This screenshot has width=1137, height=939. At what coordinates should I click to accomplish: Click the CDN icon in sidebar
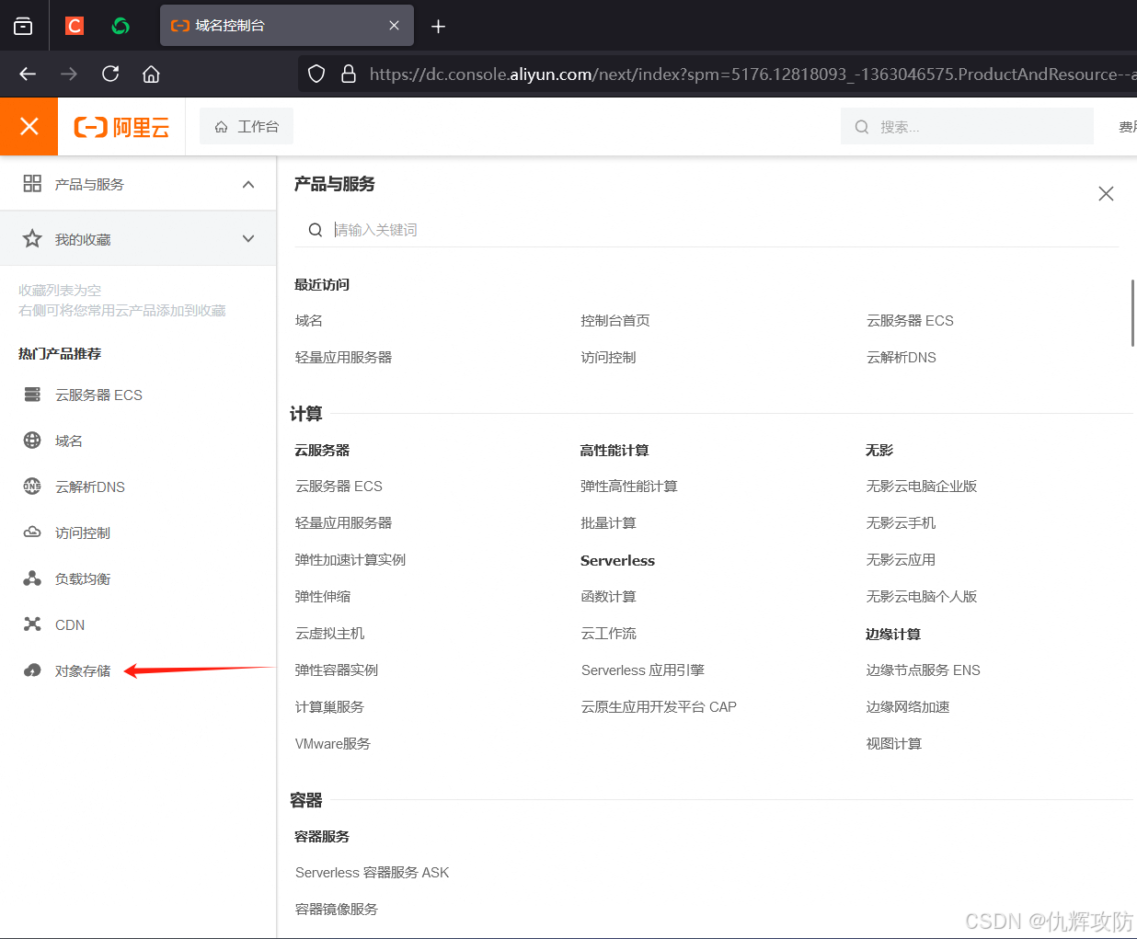point(32,624)
